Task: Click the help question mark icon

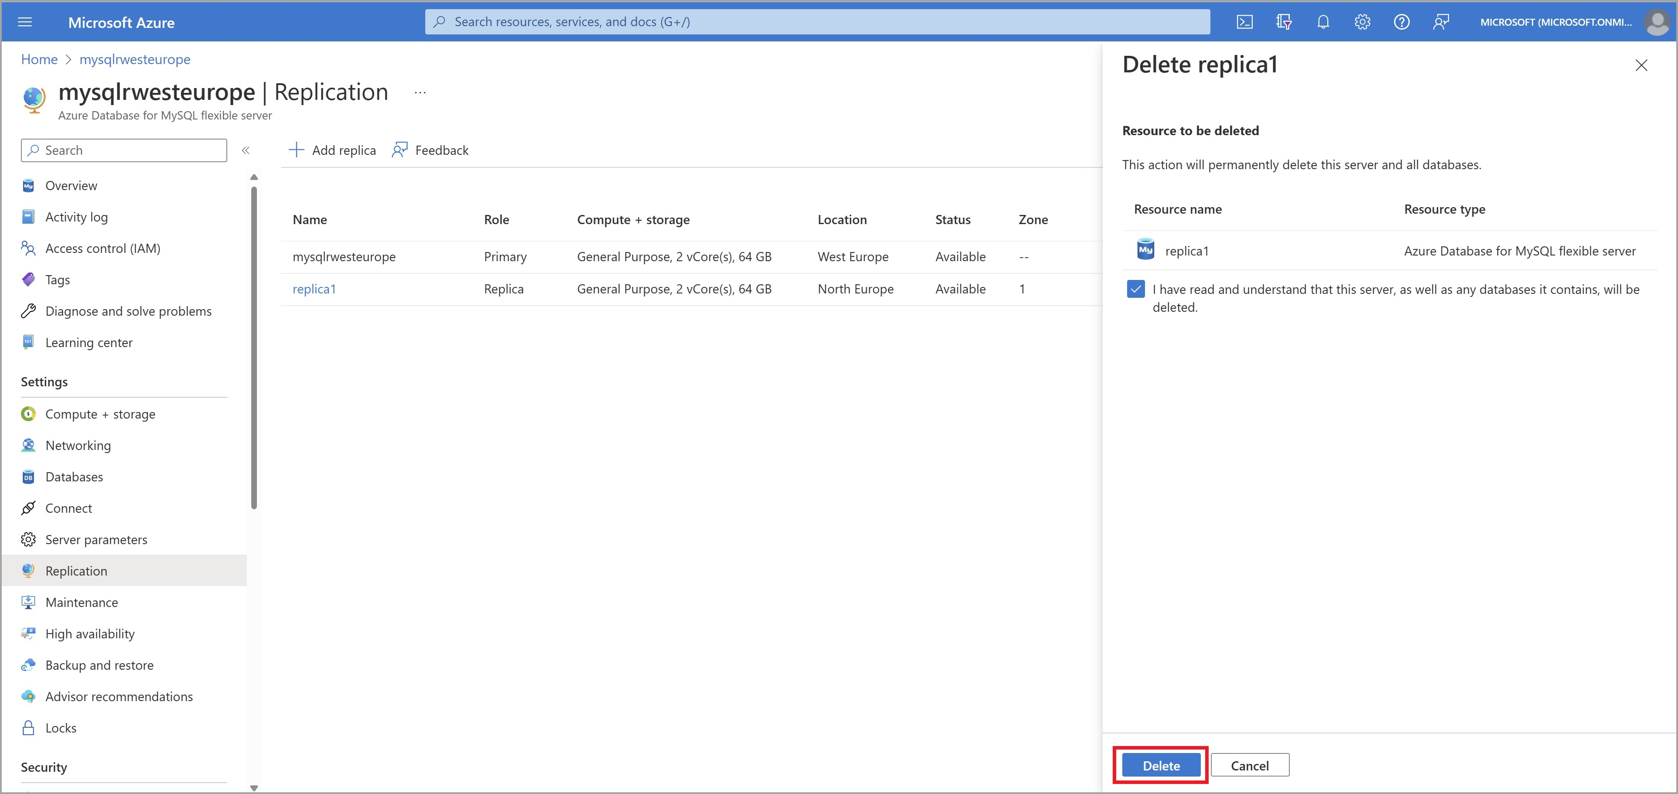Action: [x=1401, y=22]
